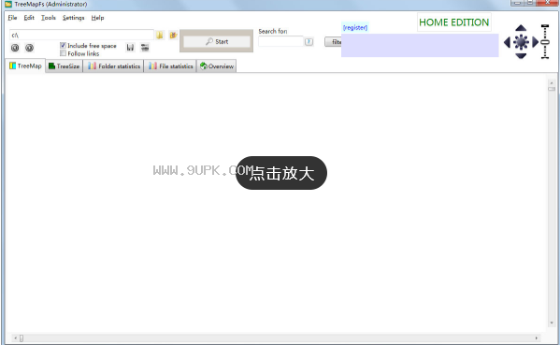This screenshot has width=560, height=345.
Task: Enable the Follow links checkbox
Action: (x=63, y=53)
